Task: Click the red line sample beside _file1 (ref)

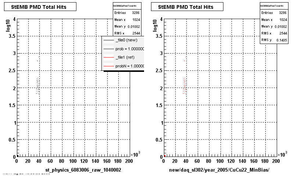Action: (108, 58)
